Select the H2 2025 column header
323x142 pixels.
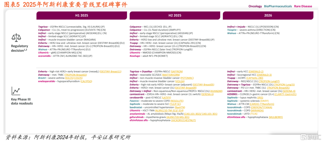pos(175,15)
